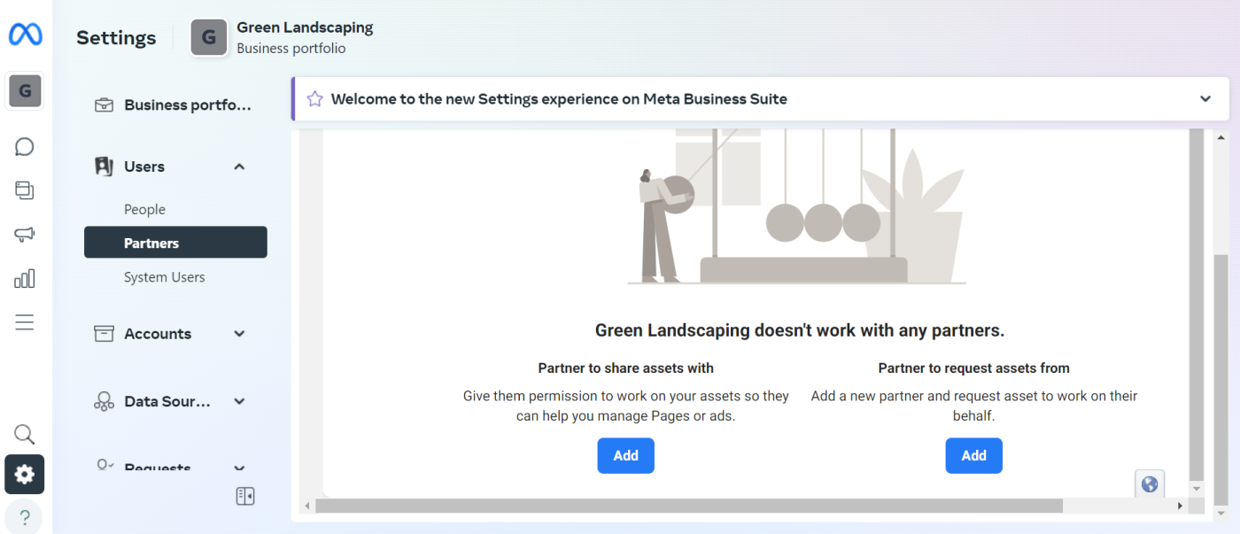This screenshot has height=534, width=1240.
Task: Click 'Partner to request assets from' heading
Action: point(973,368)
